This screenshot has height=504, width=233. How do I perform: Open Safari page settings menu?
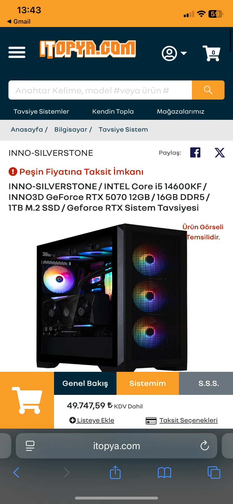pos(30,446)
